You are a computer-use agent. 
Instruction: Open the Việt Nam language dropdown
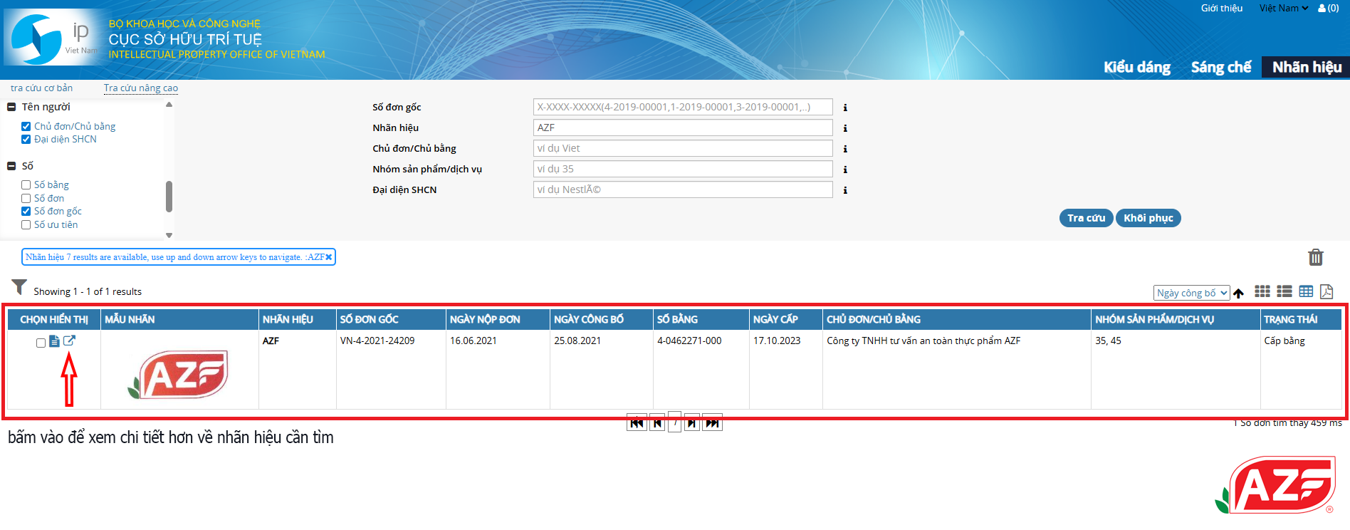(1283, 9)
